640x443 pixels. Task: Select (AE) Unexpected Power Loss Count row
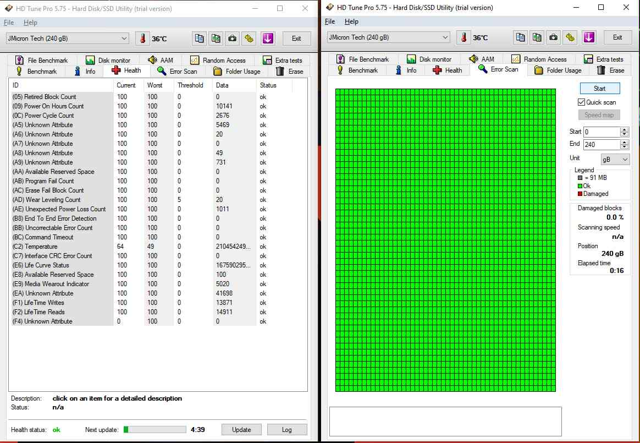pos(151,209)
